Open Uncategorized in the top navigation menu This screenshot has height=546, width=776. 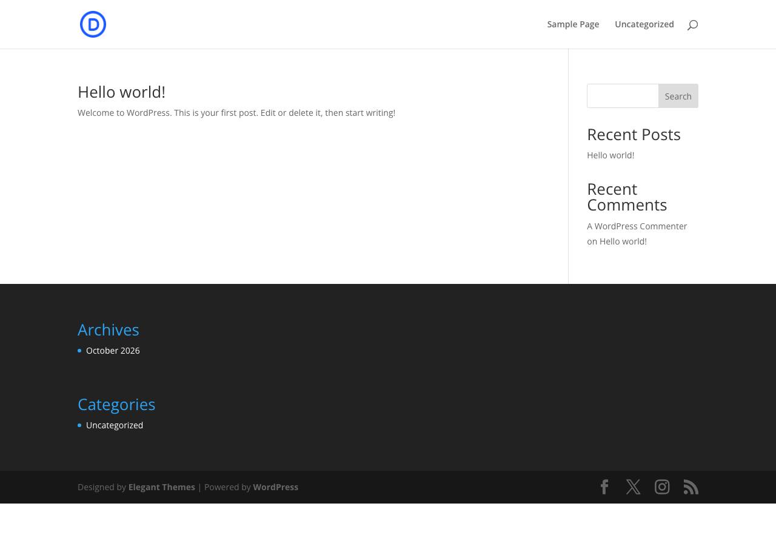(x=644, y=24)
